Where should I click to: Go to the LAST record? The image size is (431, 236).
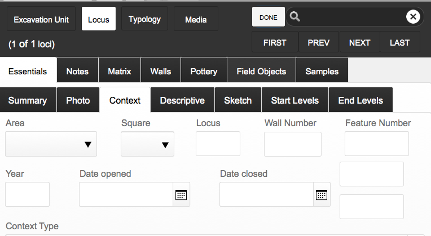[x=400, y=42]
